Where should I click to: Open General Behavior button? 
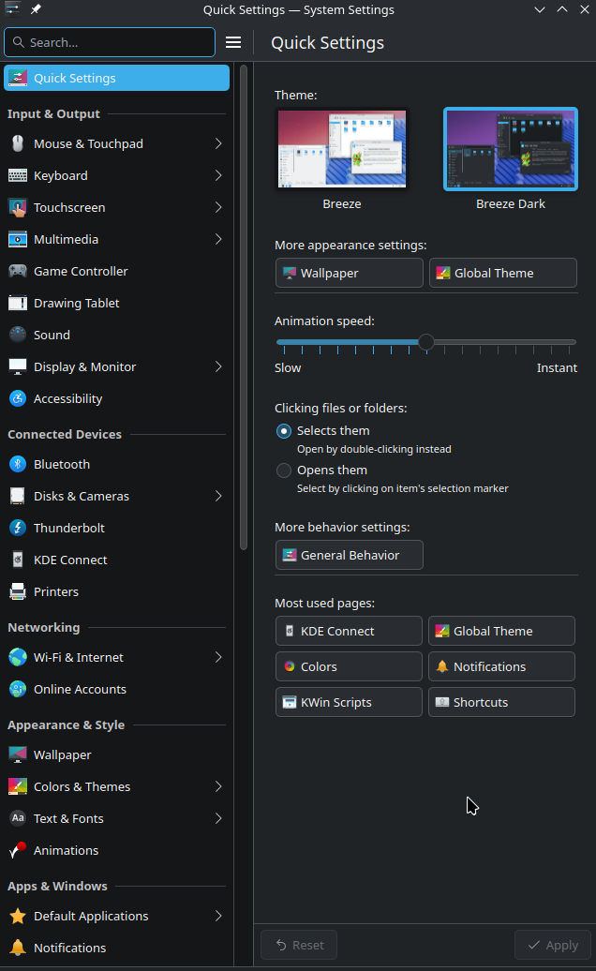pyautogui.click(x=349, y=556)
